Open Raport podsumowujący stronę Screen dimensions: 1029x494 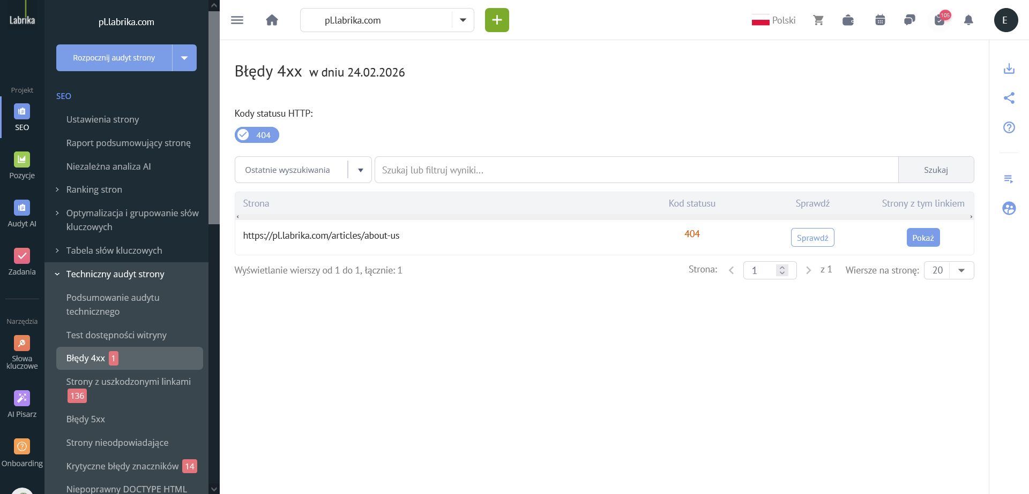(x=128, y=143)
